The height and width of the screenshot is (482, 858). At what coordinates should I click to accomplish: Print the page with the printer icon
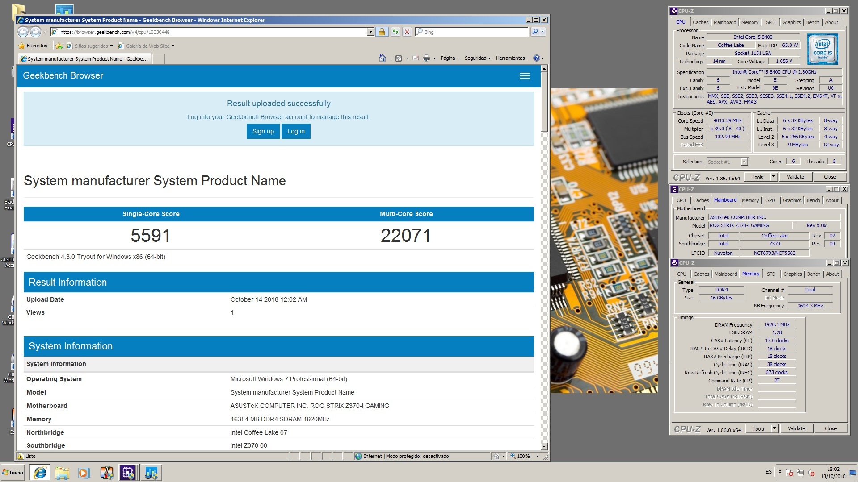coord(426,58)
